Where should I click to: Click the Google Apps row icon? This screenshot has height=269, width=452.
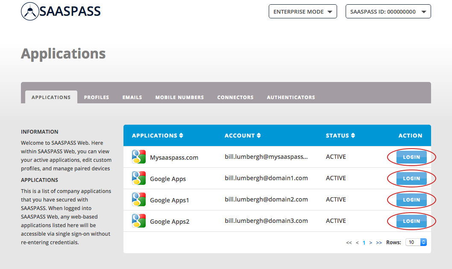pyautogui.click(x=139, y=178)
